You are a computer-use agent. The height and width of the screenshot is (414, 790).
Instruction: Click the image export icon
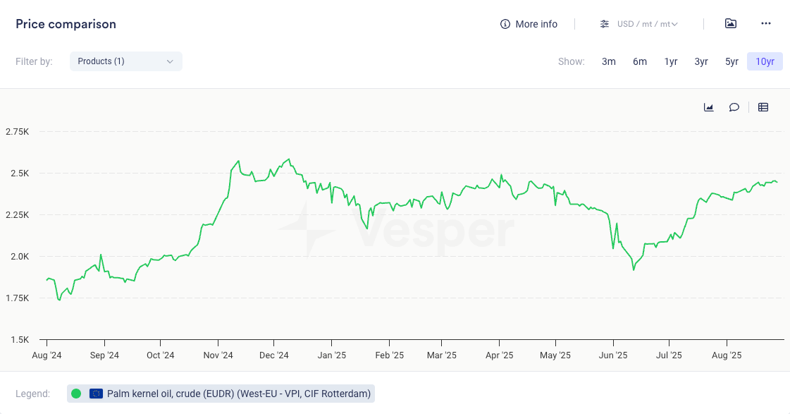[731, 23]
